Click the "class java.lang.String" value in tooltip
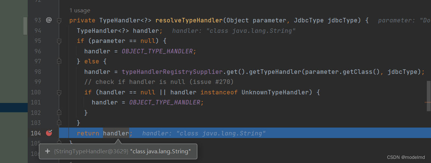The height and width of the screenshot is (163, 431). coord(161,151)
